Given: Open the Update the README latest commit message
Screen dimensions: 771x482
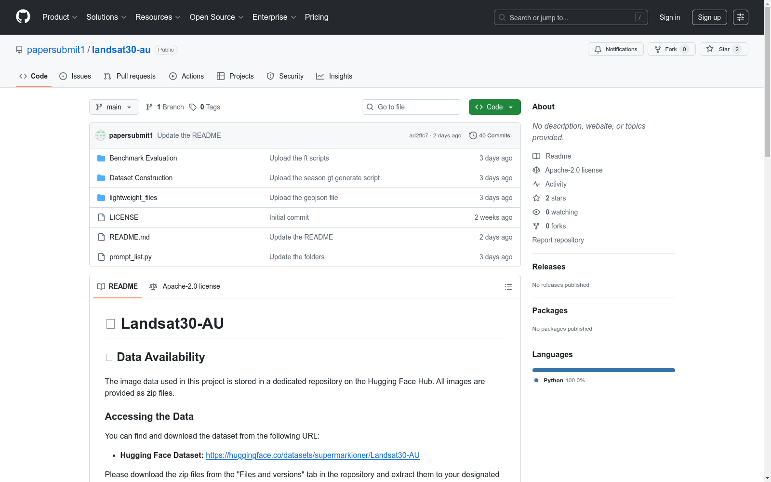Looking at the screenshot, I should (189, 135).
